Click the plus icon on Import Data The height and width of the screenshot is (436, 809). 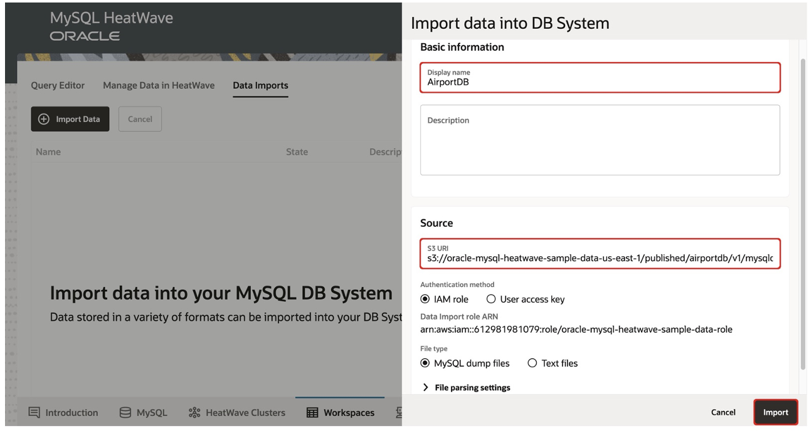coord(44,119)
